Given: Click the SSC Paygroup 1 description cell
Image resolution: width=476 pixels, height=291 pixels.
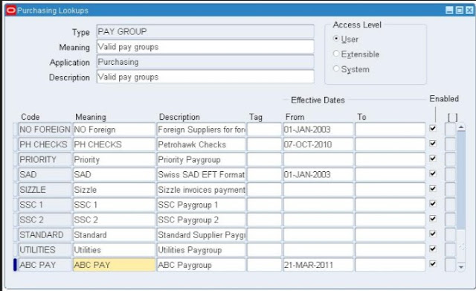Looking at the screenshot, I should [201, 205].
